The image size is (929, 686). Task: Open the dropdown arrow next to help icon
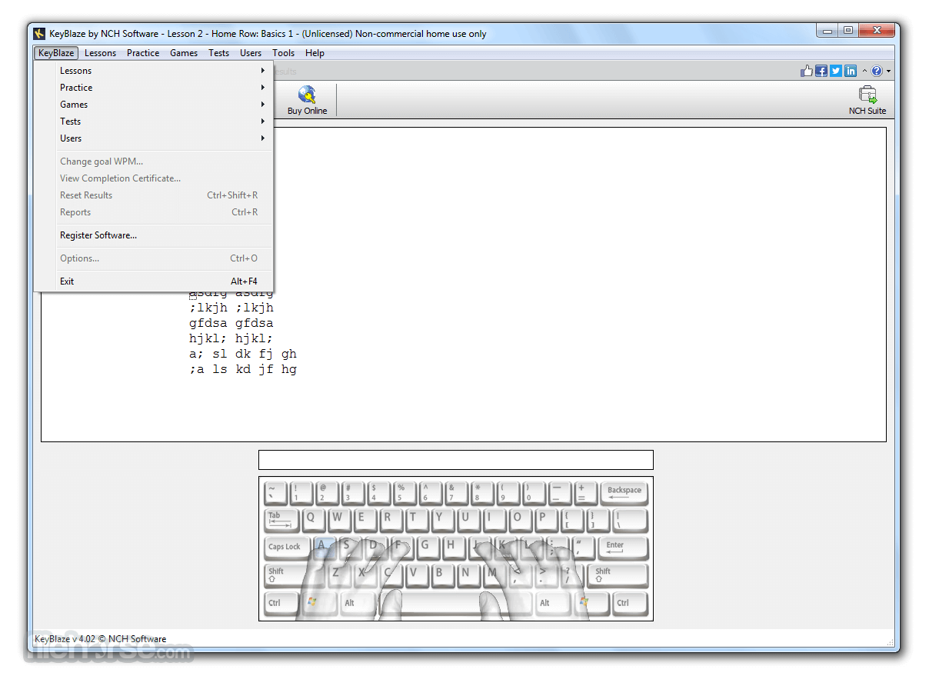[x=888, y=72]
